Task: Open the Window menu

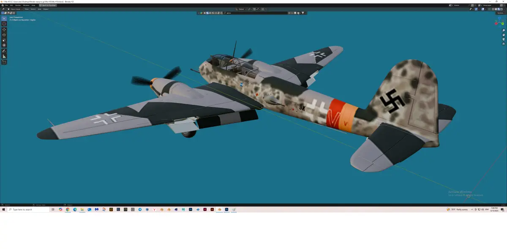Action: pos(26,5)
